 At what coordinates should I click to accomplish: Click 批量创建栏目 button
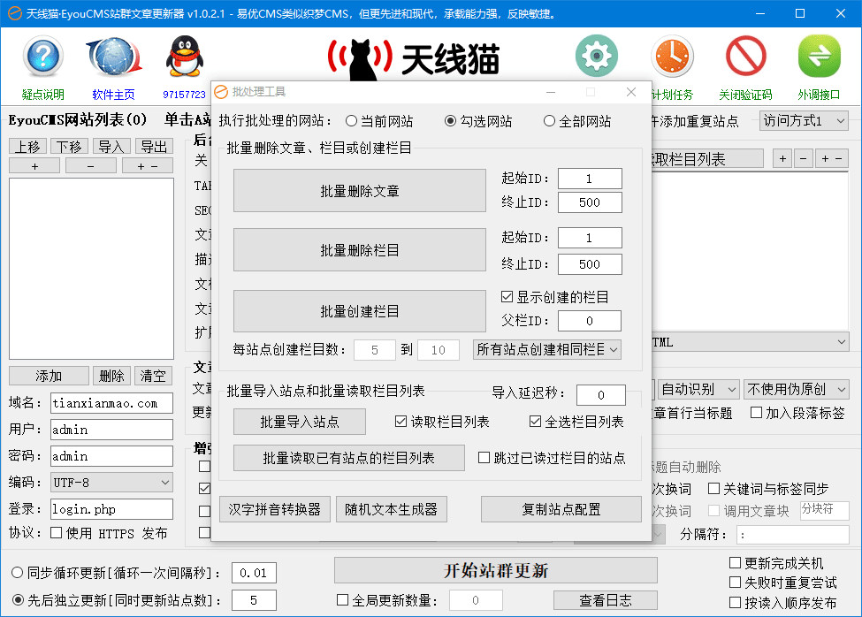point(360,311)
